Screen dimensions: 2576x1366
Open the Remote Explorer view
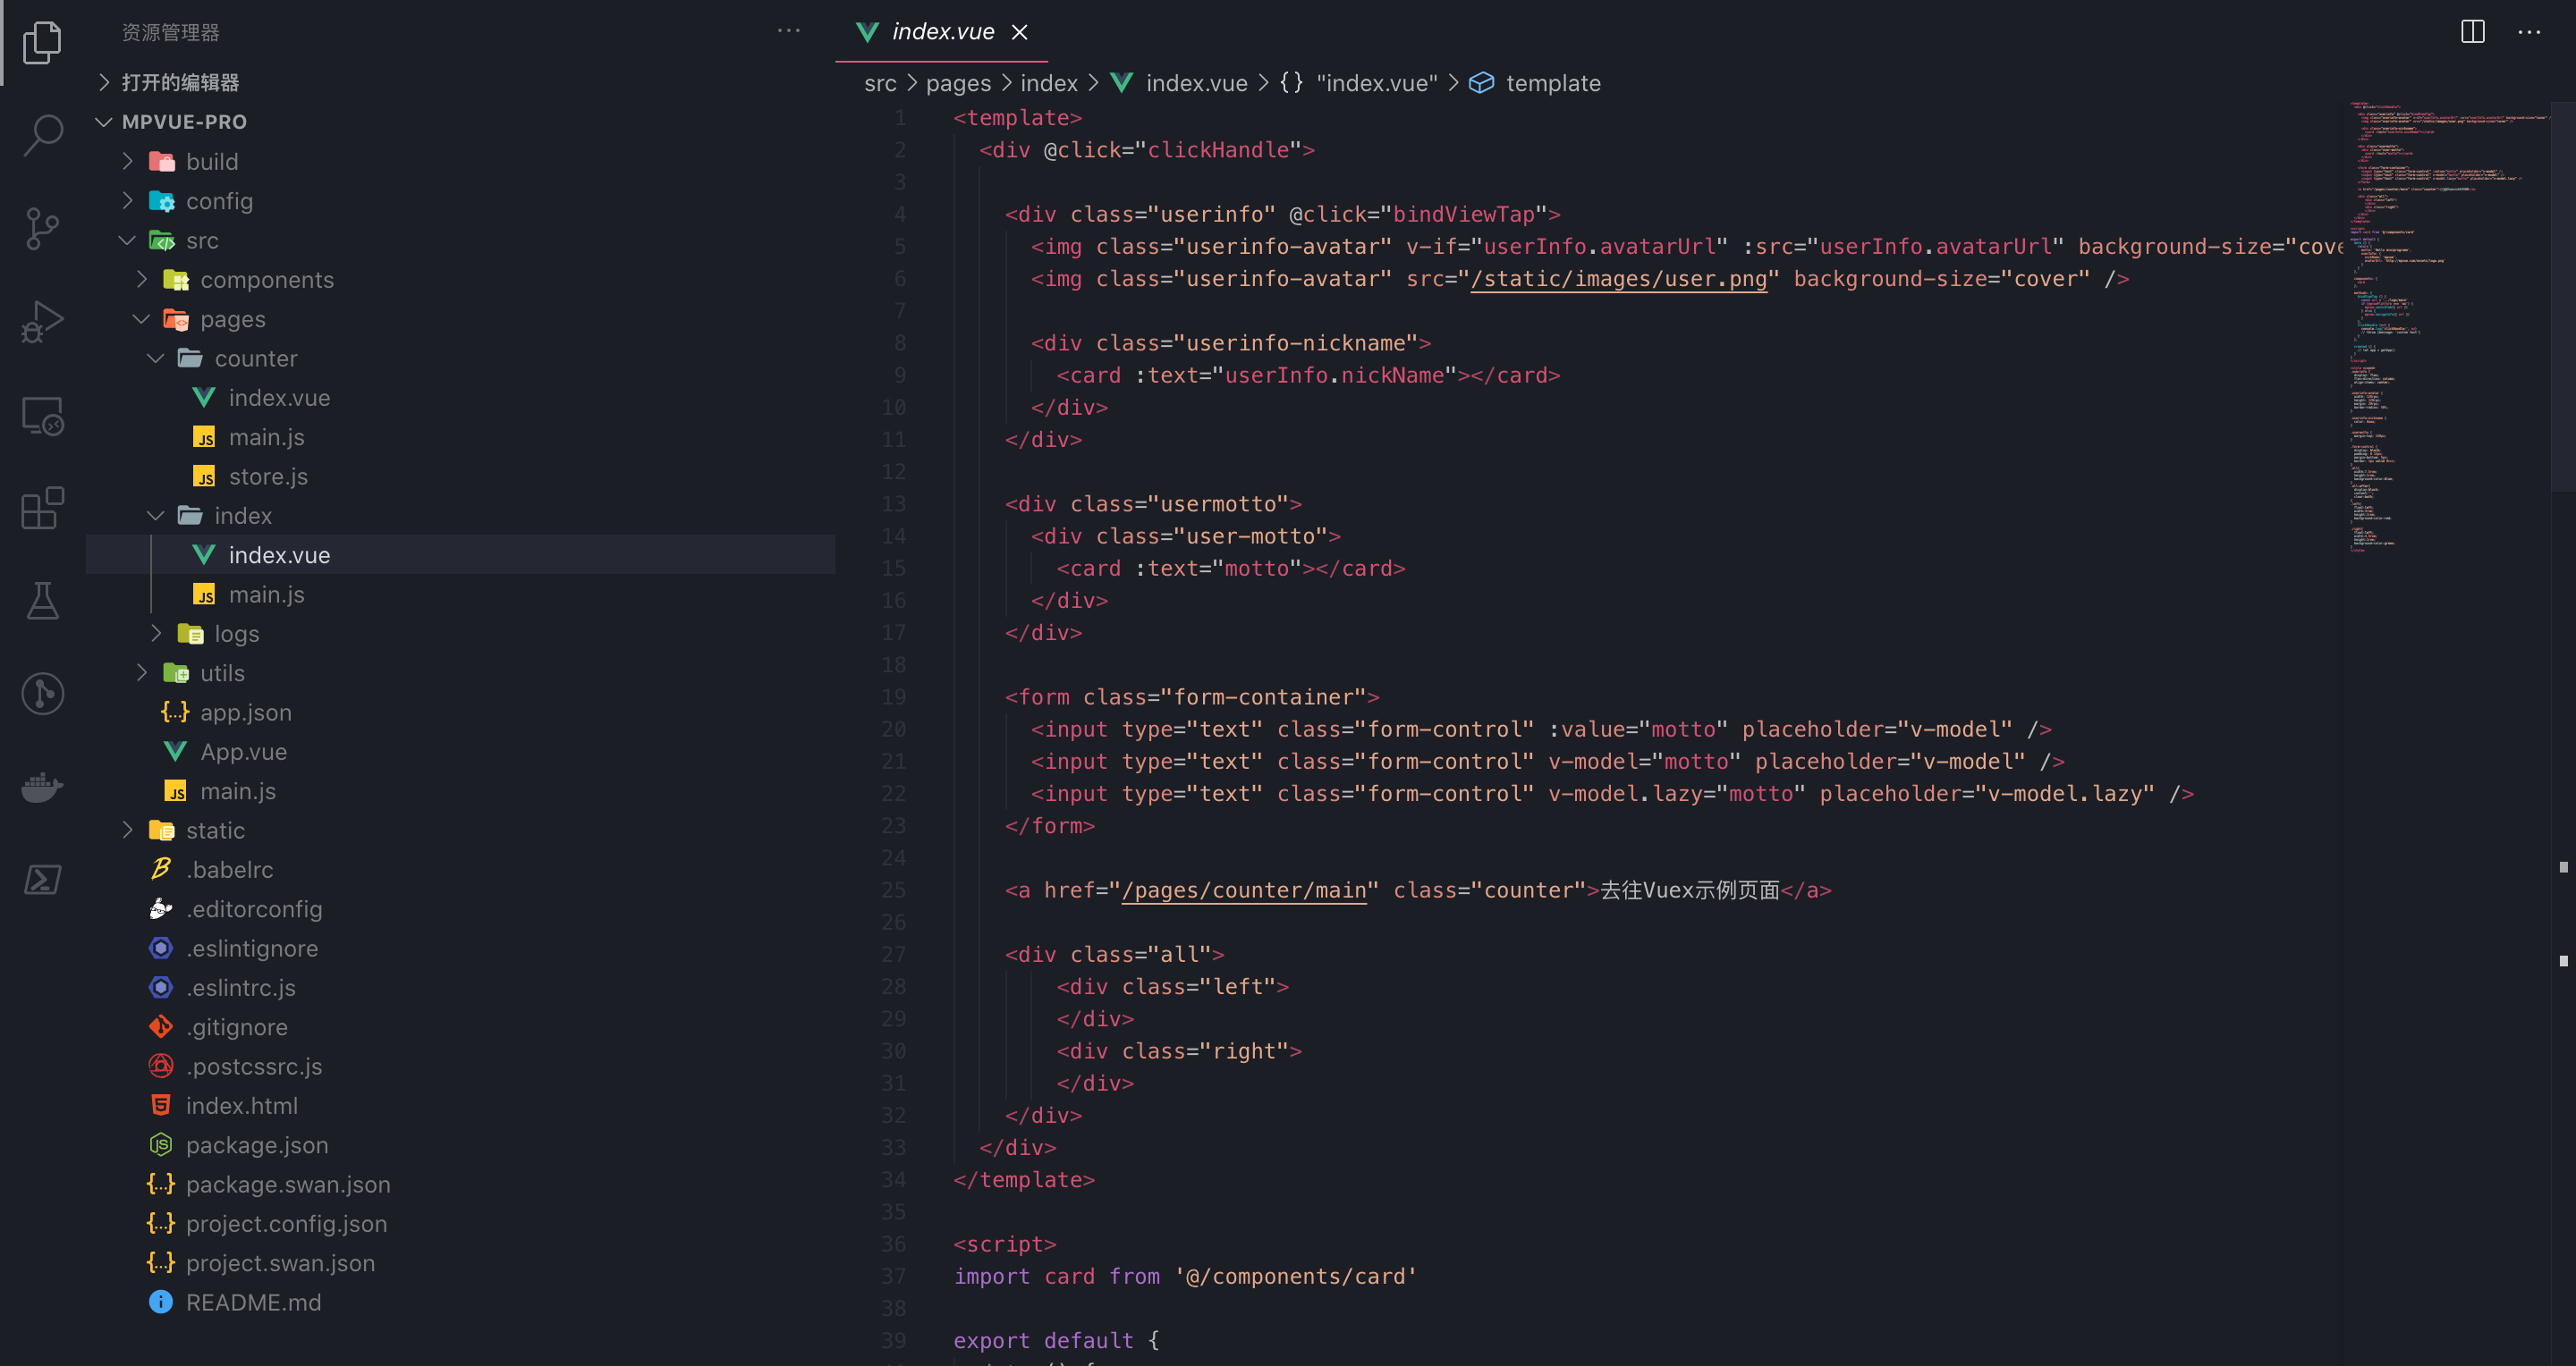tap(42, 416)
